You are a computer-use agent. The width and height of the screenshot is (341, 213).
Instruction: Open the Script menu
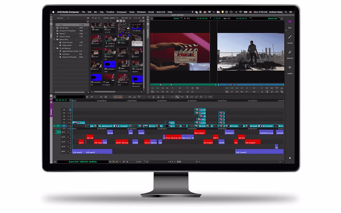tap(151, 12)
